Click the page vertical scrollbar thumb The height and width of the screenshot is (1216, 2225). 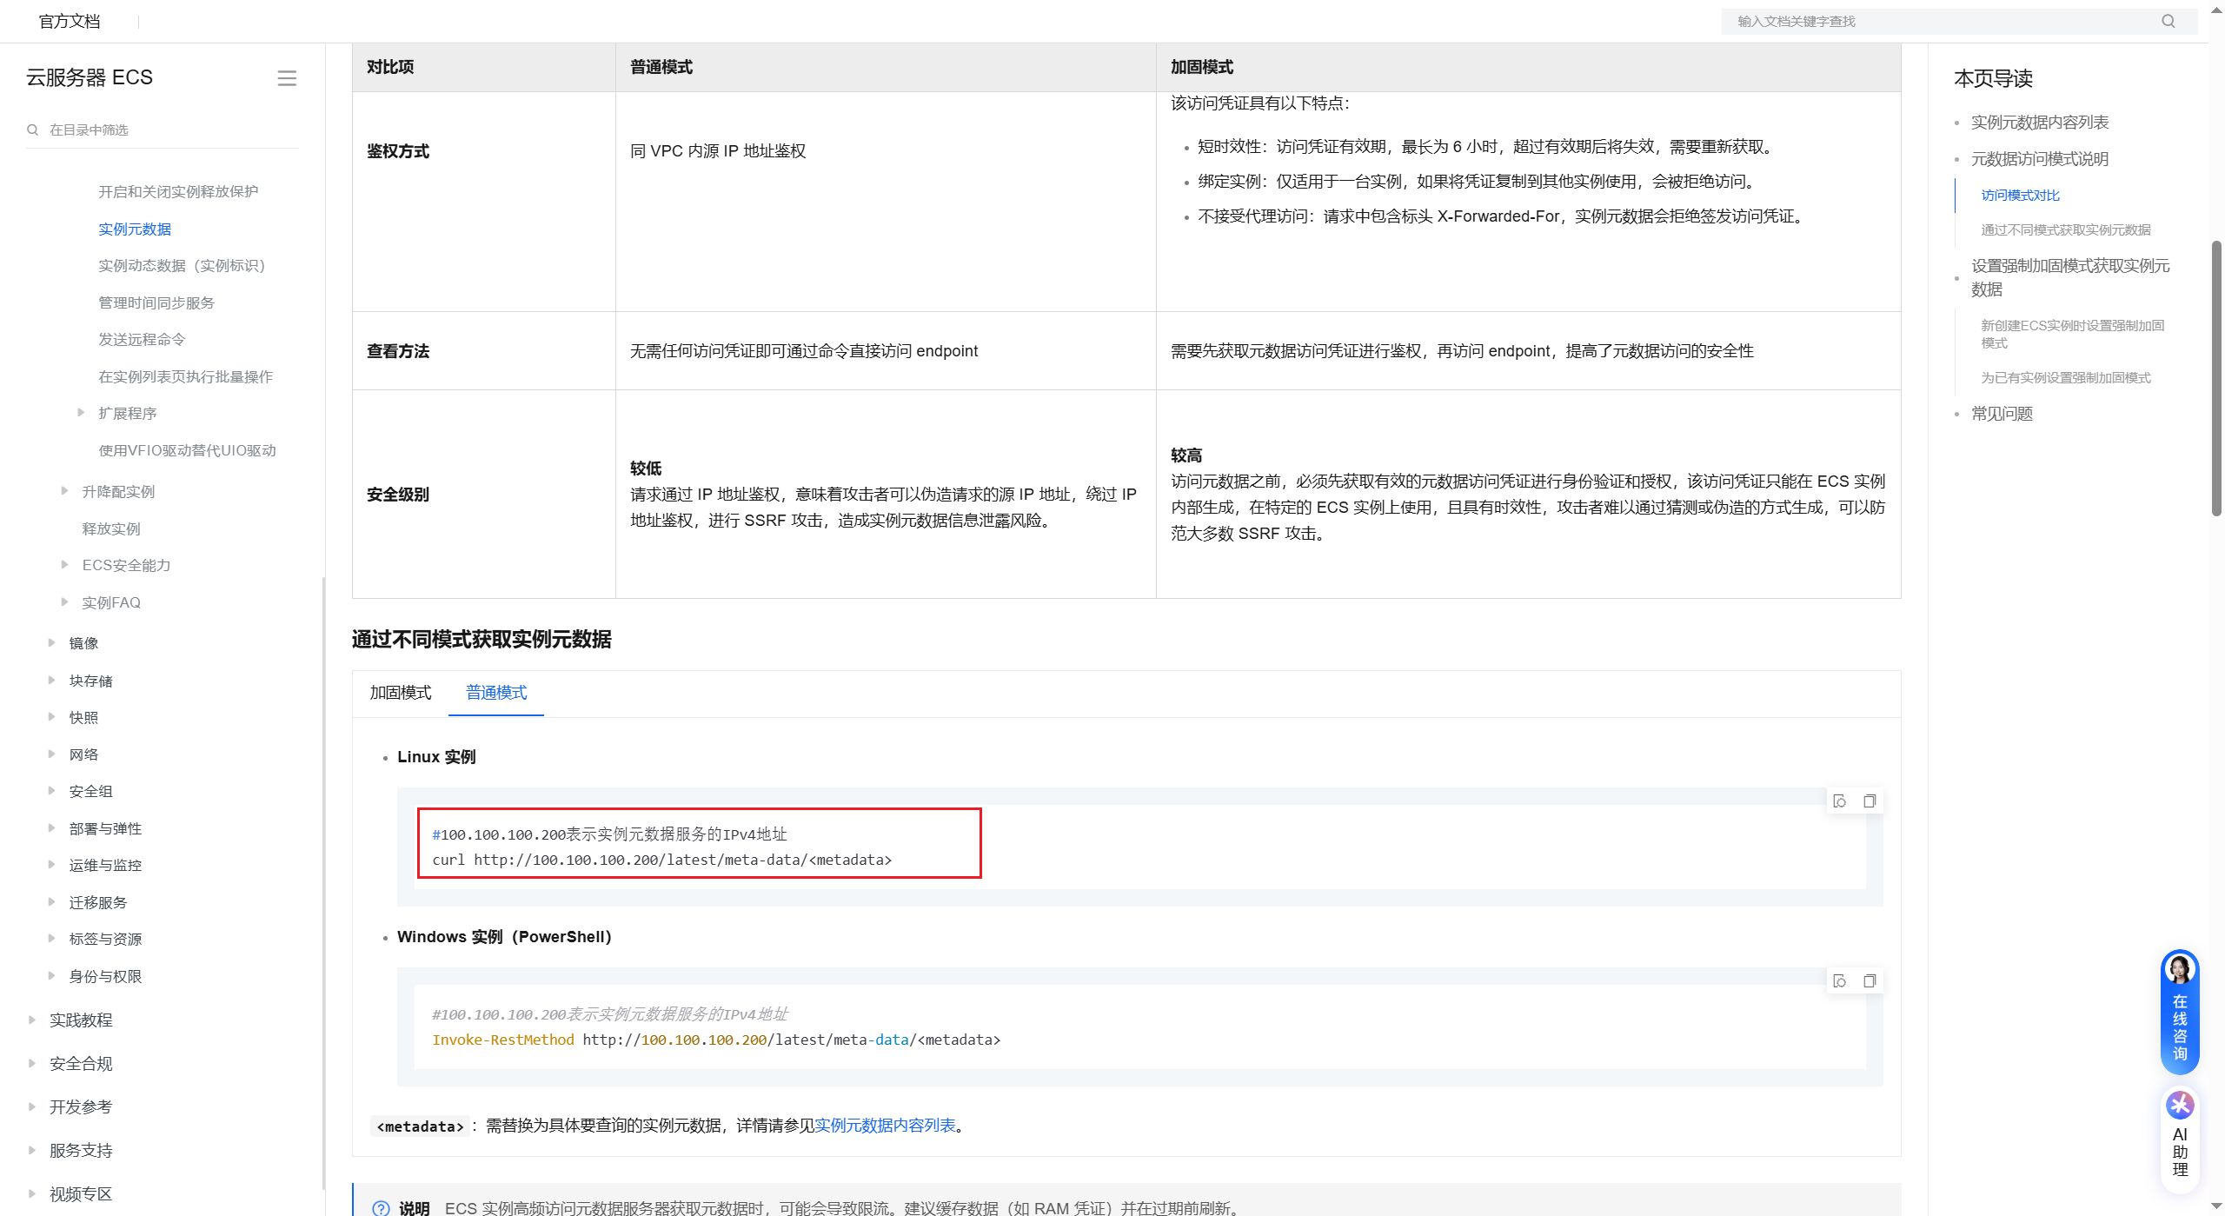[2216, 374]
